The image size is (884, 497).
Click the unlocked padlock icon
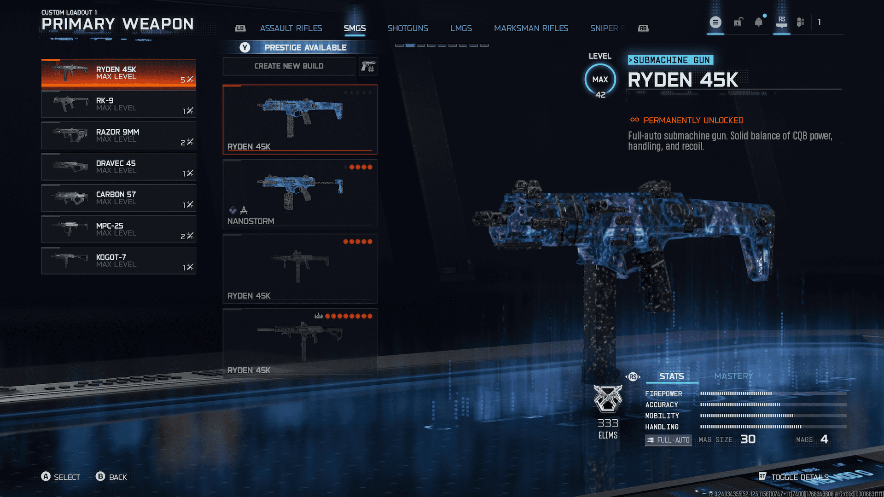pos(738,22)
